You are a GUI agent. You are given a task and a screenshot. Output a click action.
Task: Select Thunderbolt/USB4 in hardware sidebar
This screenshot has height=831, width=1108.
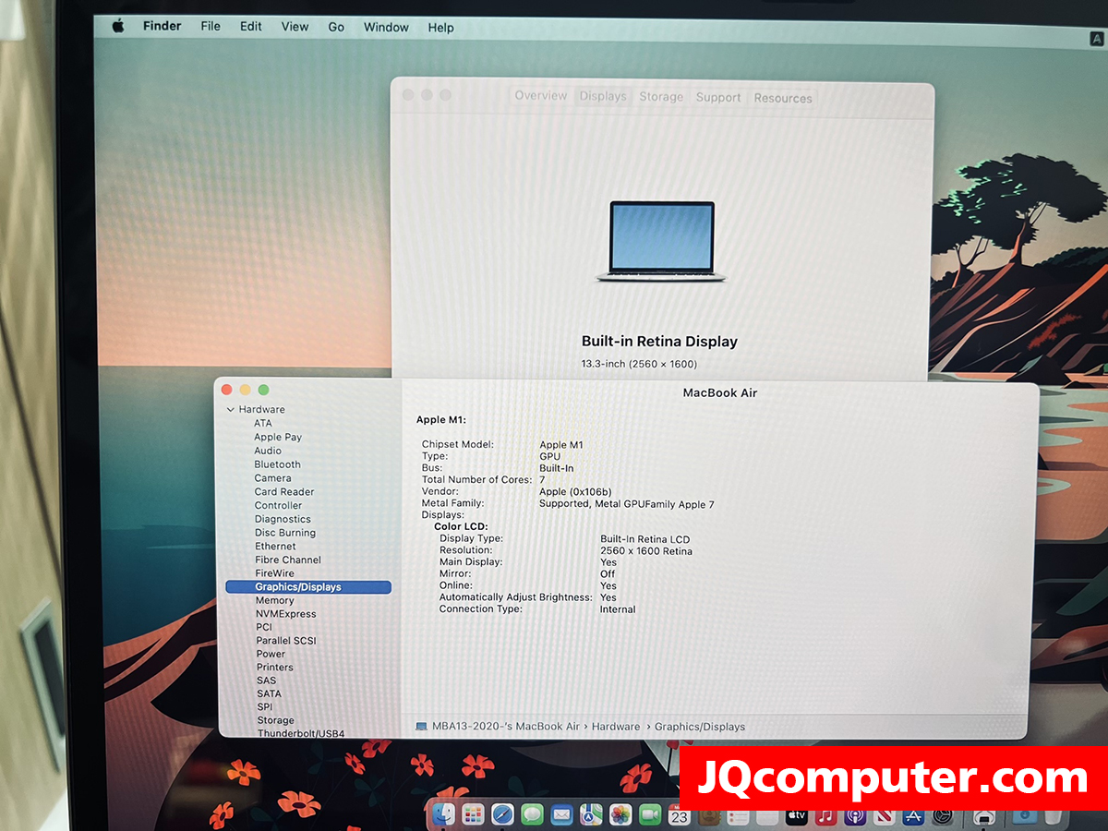301,733
